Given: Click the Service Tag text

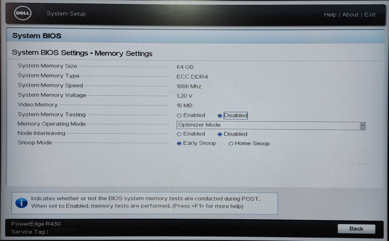Looking at the screenshot, I should tap(30, 232).
